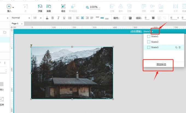Select State1 from the states list

[x=164, y=36]
